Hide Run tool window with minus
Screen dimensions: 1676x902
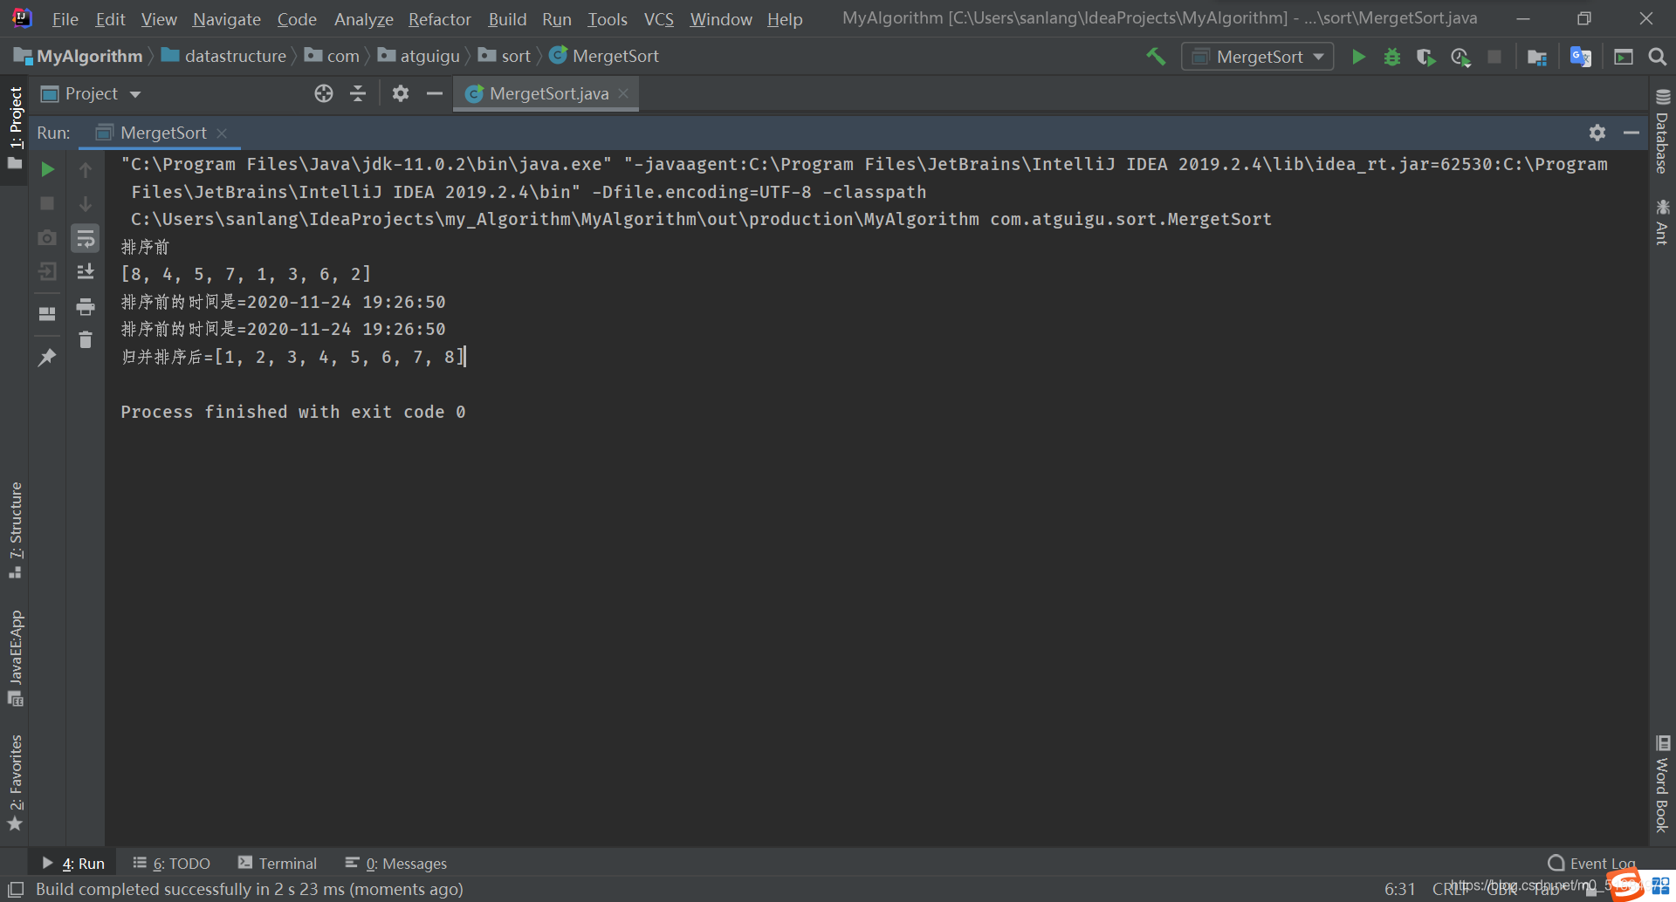[1631, 133]
